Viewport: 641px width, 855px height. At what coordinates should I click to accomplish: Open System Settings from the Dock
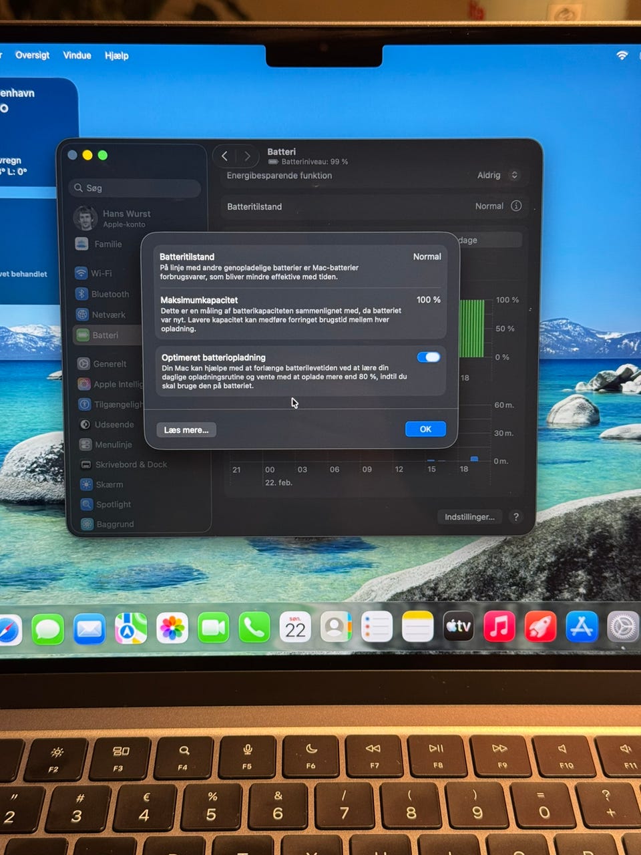(x=623, y=628)
